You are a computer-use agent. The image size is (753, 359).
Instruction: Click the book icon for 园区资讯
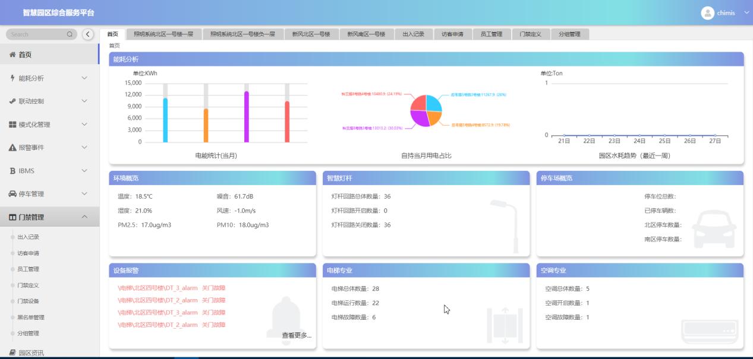pyautogui.click(x=12, y=353)
